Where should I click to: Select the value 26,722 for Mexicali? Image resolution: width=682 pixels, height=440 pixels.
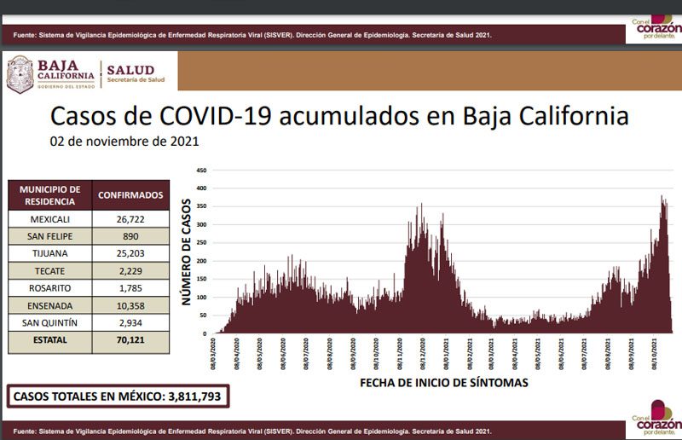pos(130,219)
